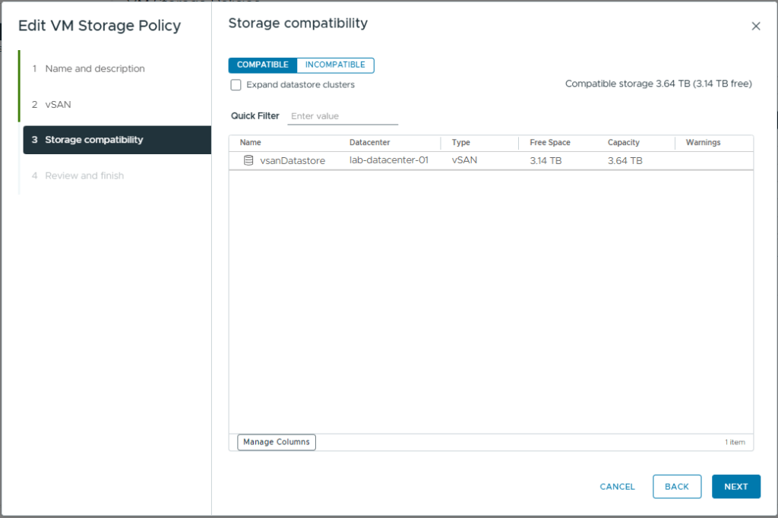The image size is (778, 518).
Task: Sort by the Capacity column header
Action: coord(624,143)
